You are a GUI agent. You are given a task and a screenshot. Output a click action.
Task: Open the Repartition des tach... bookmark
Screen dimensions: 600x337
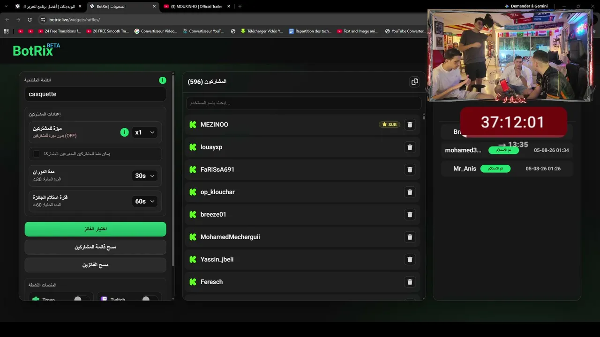click(310, 31)
